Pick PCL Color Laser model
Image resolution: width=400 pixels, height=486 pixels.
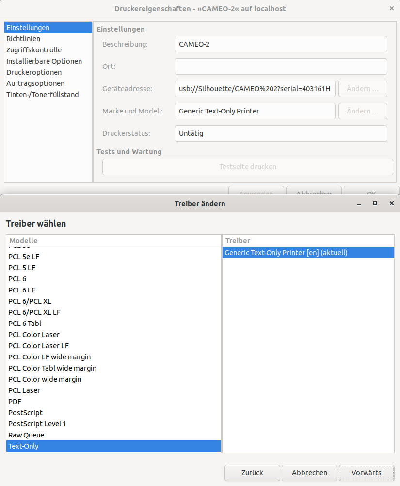[x=34, y=335]
